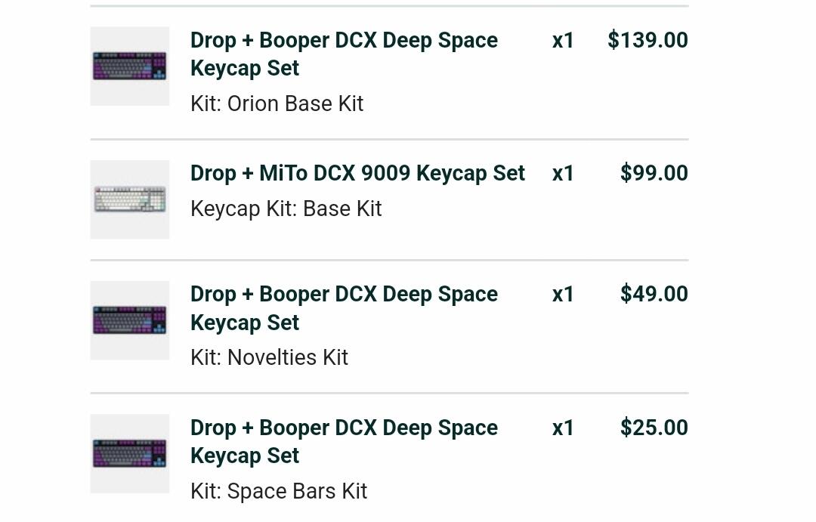Screen dimensions: 816x522
Task: Select the Kit: Space Bars Kit text
Action: pos(279,491)
